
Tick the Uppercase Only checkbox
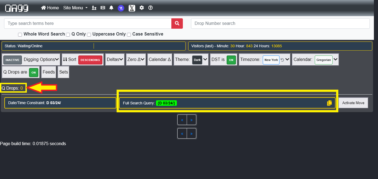coord(89,35)
